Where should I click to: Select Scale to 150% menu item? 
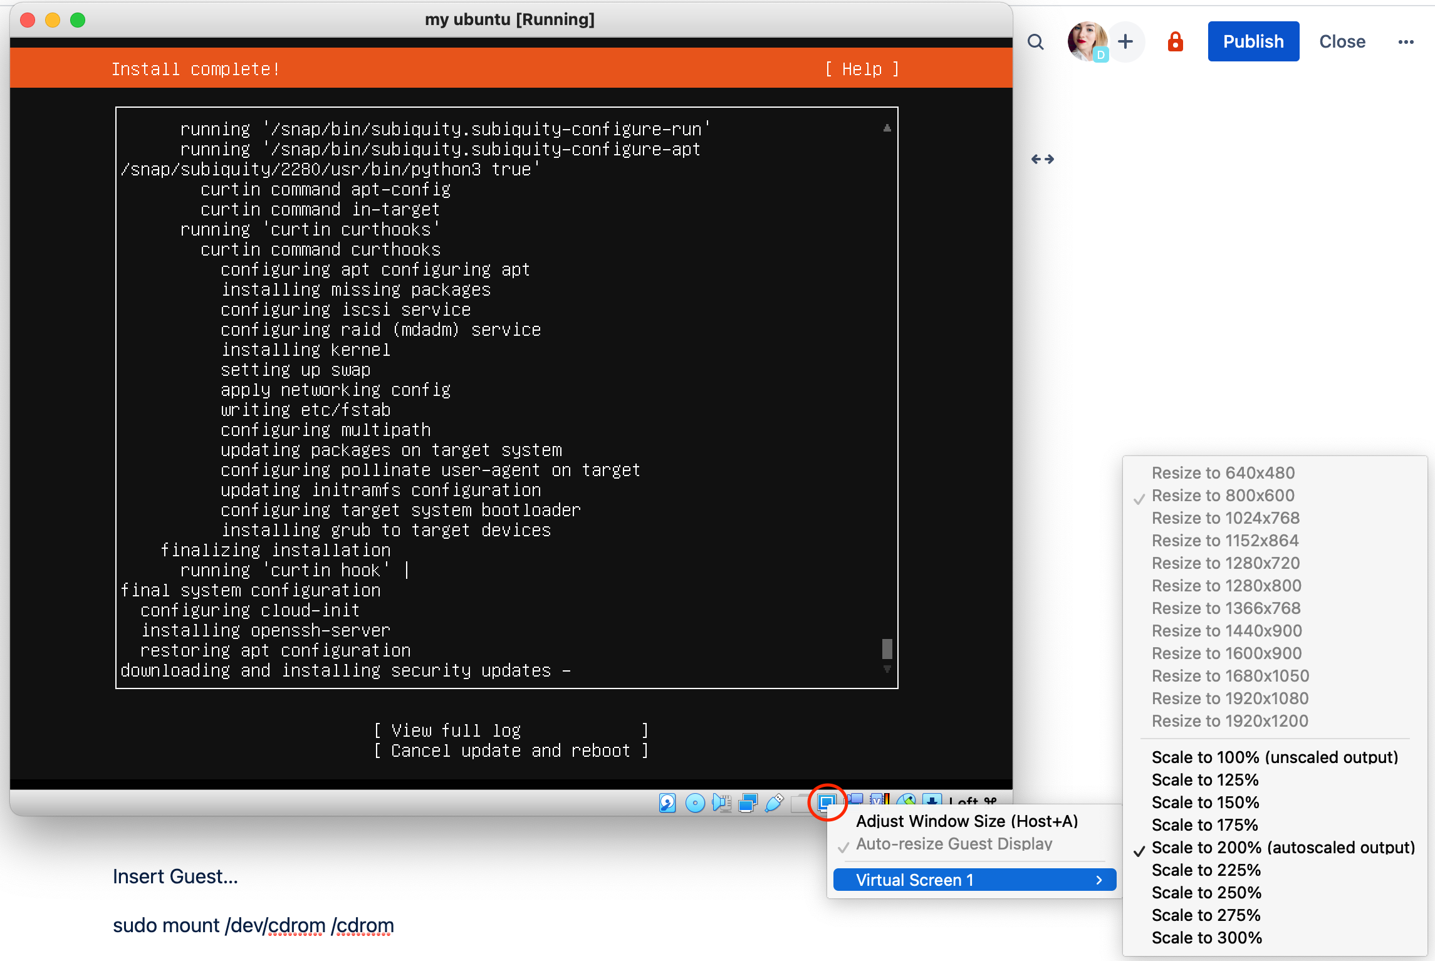click(1205, 803)
